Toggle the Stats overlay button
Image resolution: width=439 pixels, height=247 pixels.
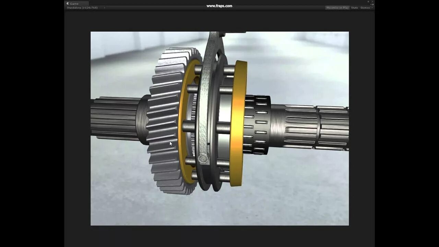point(355,8)
